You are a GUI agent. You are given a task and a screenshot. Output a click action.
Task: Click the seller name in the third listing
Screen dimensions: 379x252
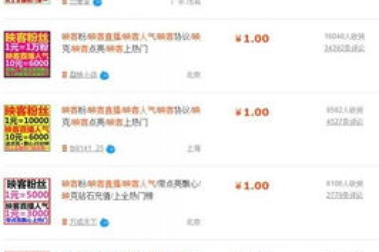83,222
